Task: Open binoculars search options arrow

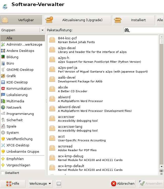Action: tap(129, 32)
